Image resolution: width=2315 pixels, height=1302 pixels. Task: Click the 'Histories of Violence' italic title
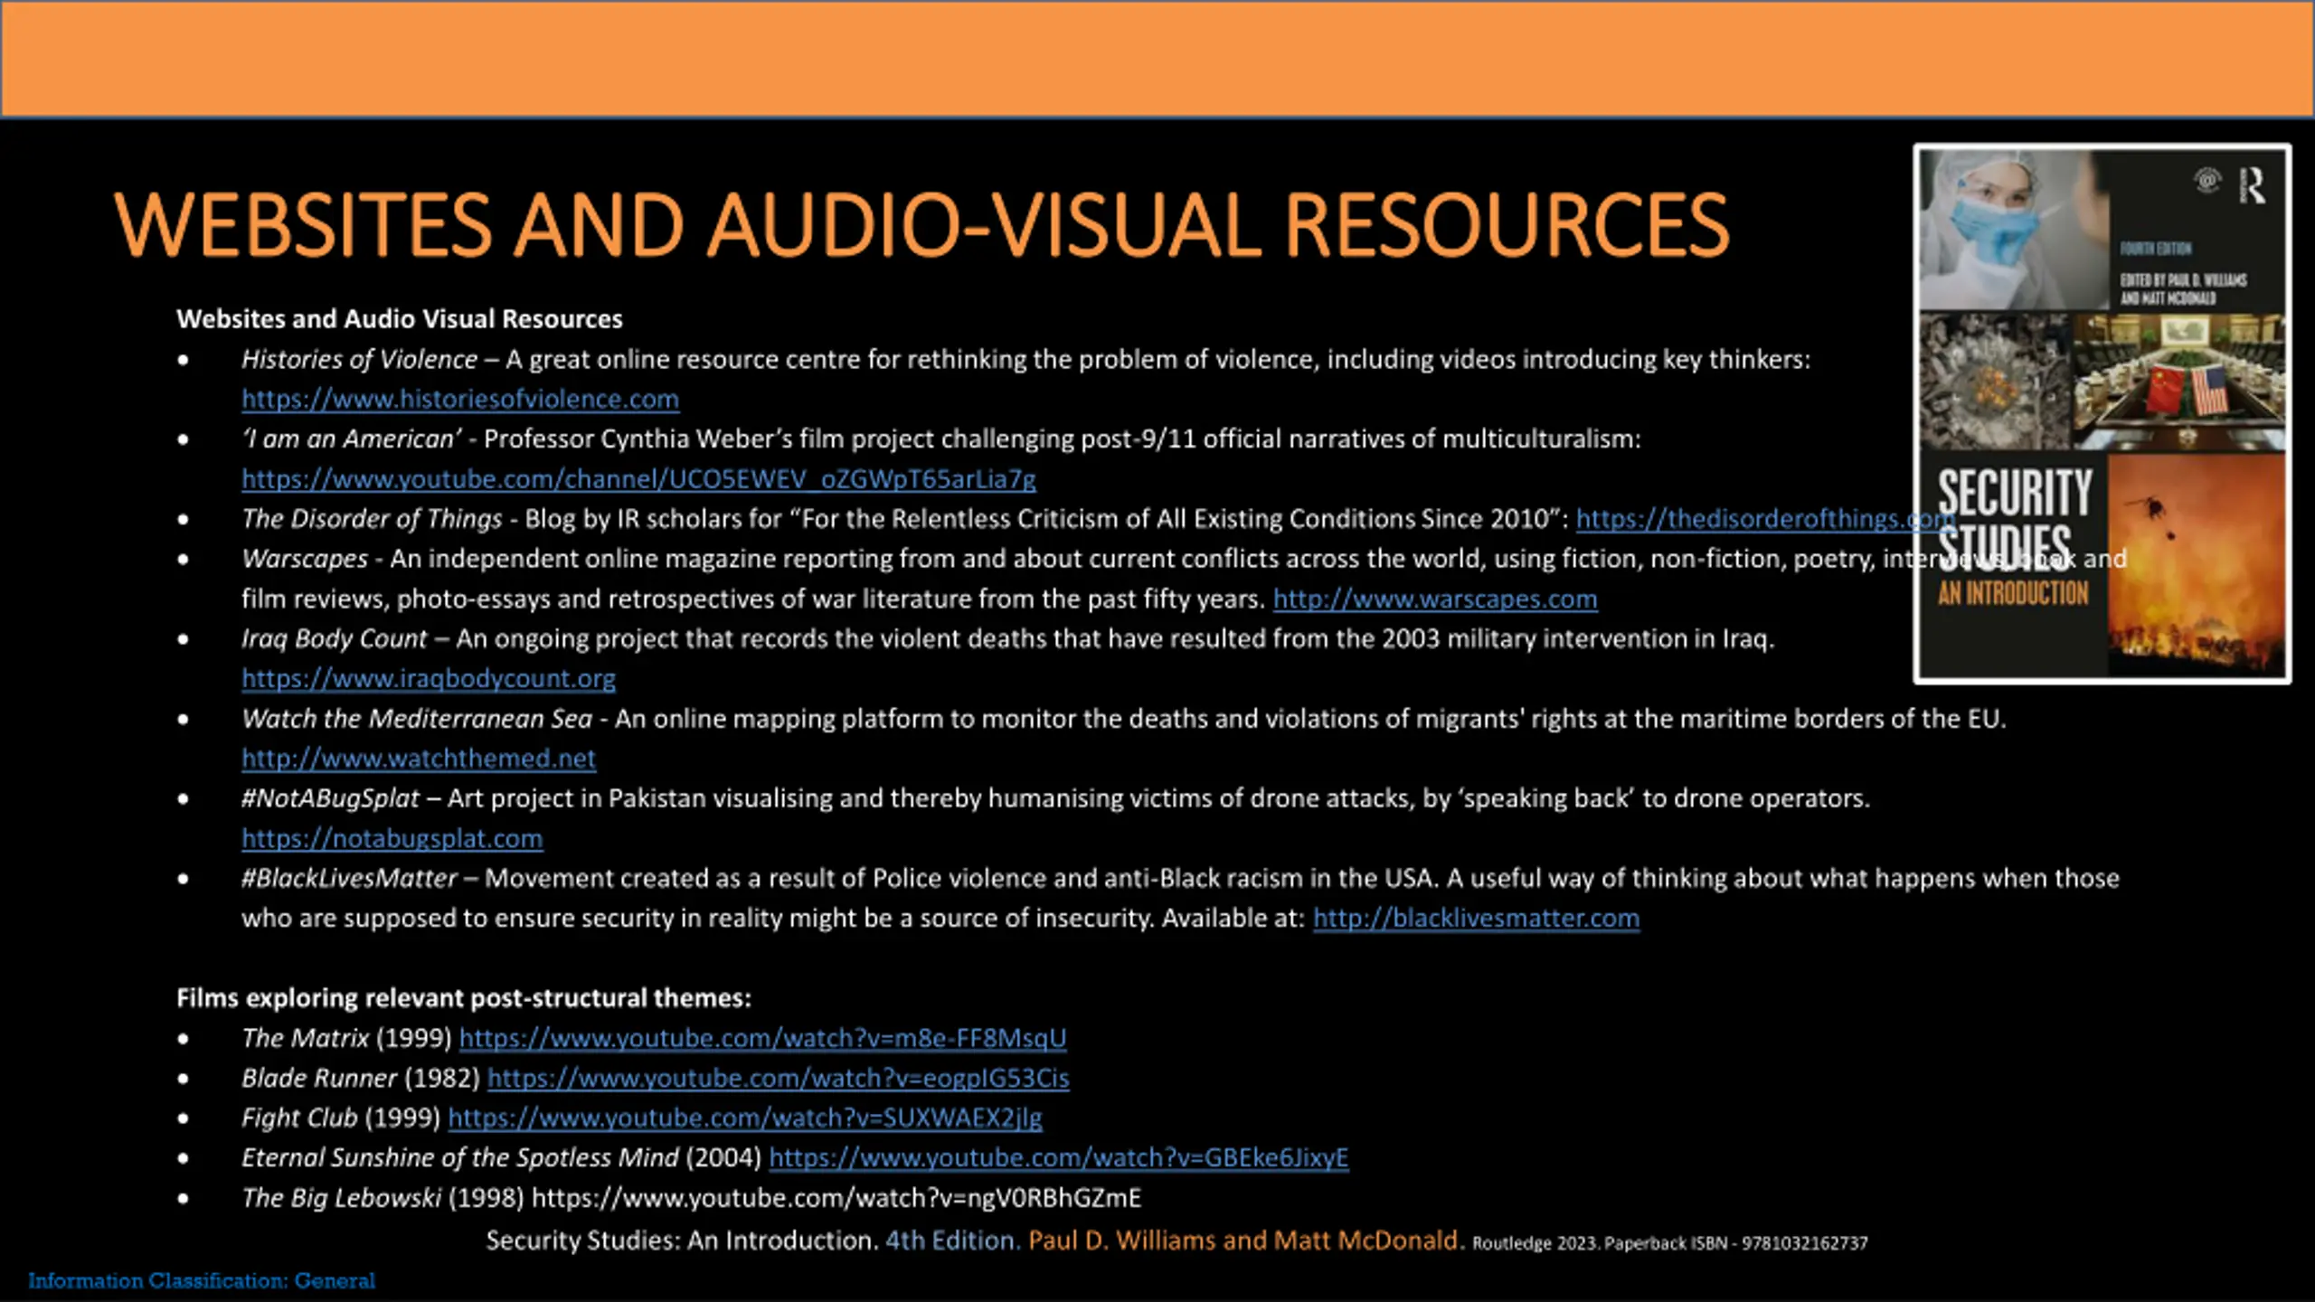[359, 359]
